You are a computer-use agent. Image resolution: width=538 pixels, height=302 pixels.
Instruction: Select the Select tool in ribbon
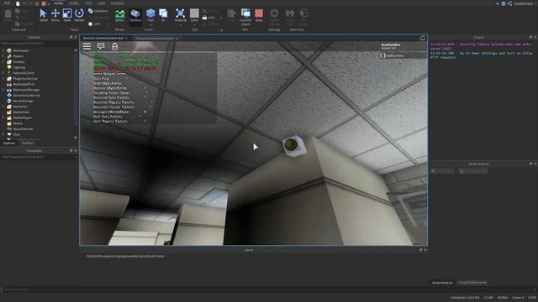click(43, 15)
